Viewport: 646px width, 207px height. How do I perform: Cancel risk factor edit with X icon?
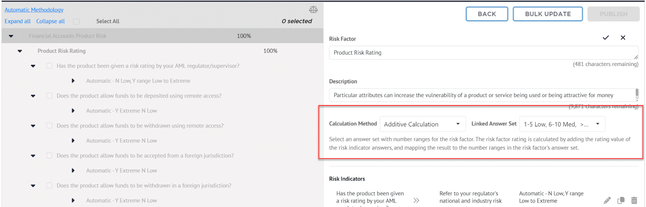click(623, 37)
